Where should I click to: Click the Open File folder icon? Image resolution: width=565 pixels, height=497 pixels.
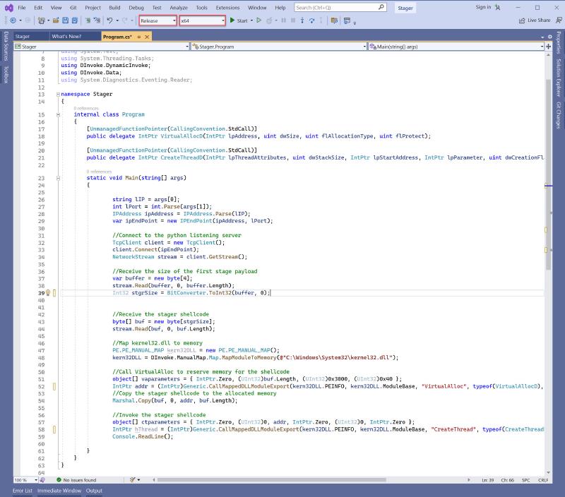click(56, 20)
